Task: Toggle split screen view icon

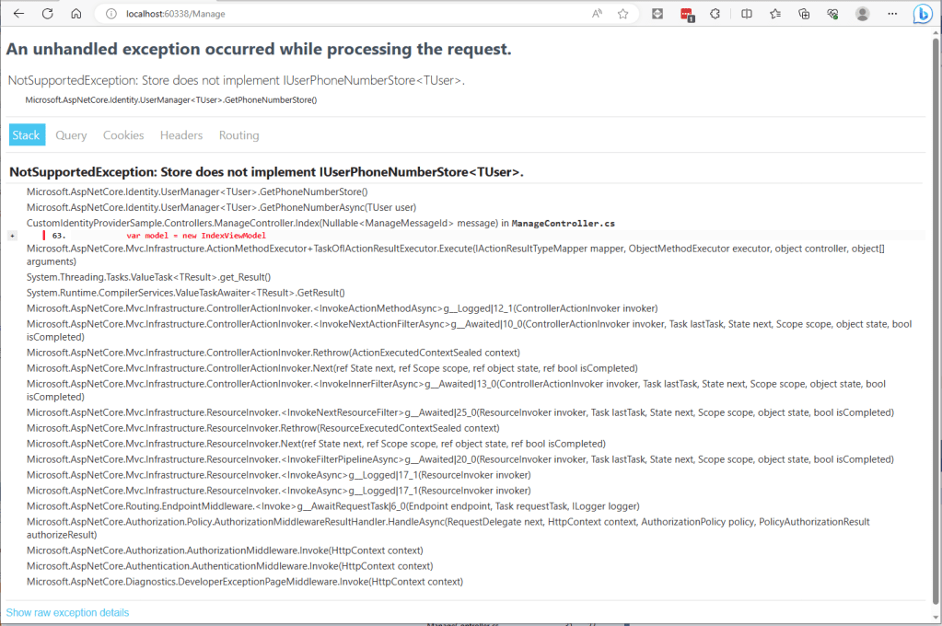Action: coord(747,14)
